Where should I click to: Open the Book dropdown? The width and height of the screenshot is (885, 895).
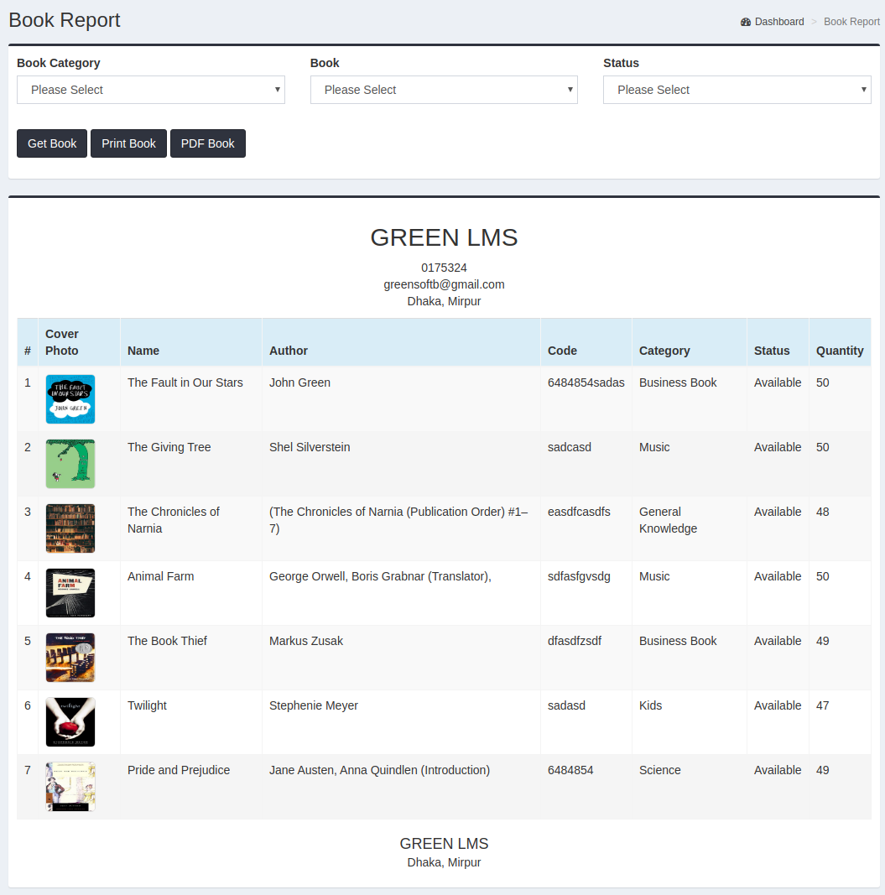click(x=444, y=90)
